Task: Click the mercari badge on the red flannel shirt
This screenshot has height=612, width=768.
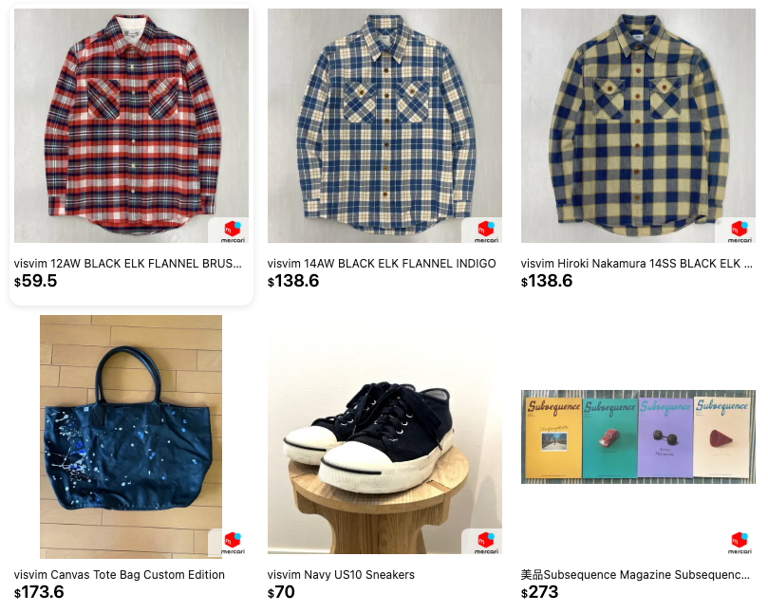Action: [x=233, y=232]
